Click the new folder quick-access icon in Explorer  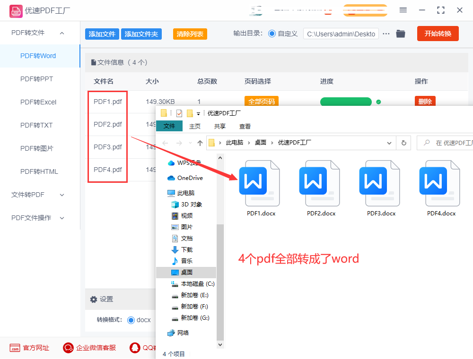tap(190, 113)
